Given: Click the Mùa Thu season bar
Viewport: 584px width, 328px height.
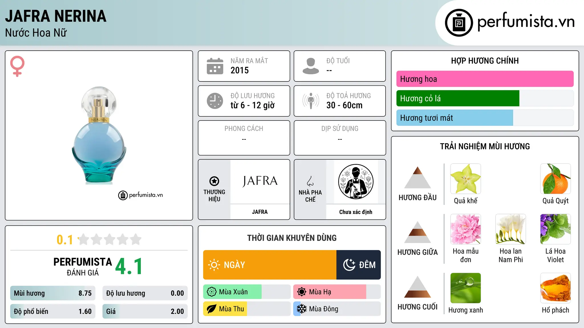Looking at the screenshot, I should [x=247, y=309].
